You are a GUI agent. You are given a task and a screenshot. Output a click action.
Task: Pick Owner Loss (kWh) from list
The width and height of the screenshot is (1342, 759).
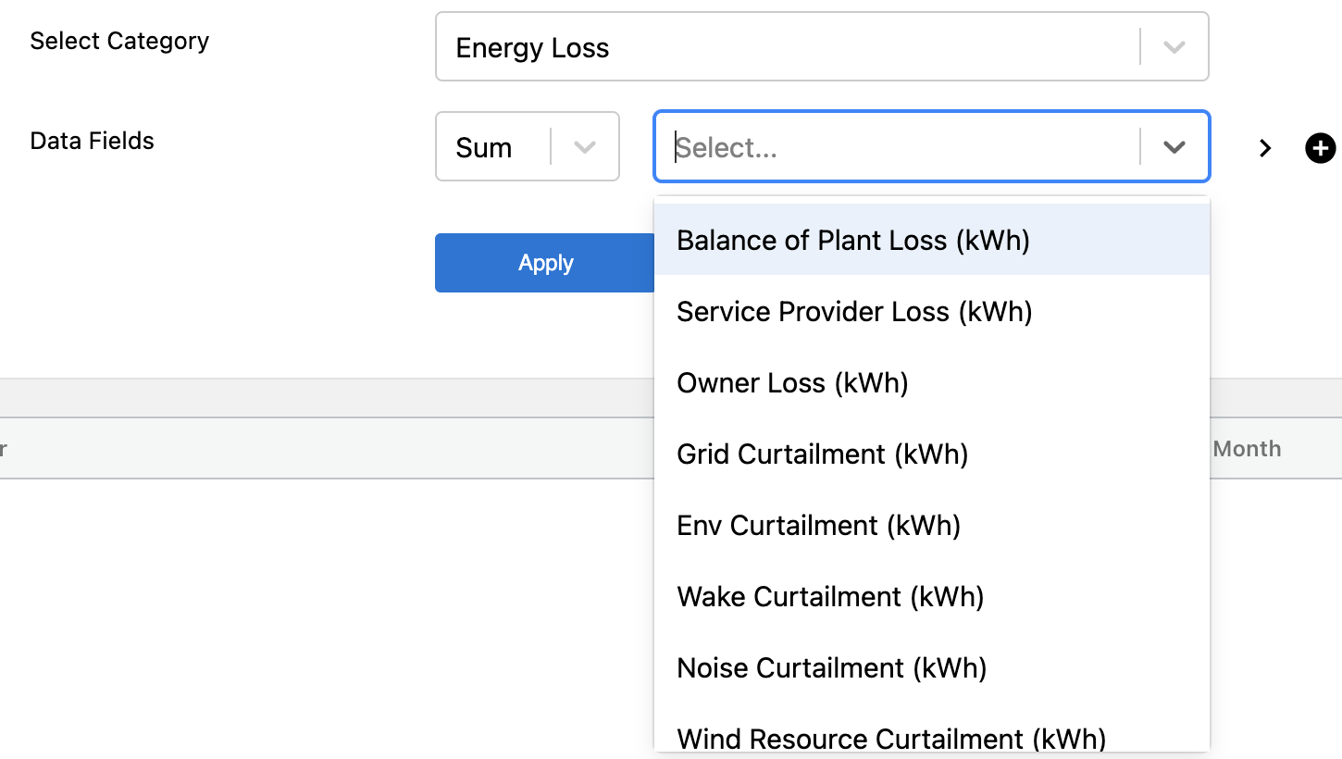(792, 383)
